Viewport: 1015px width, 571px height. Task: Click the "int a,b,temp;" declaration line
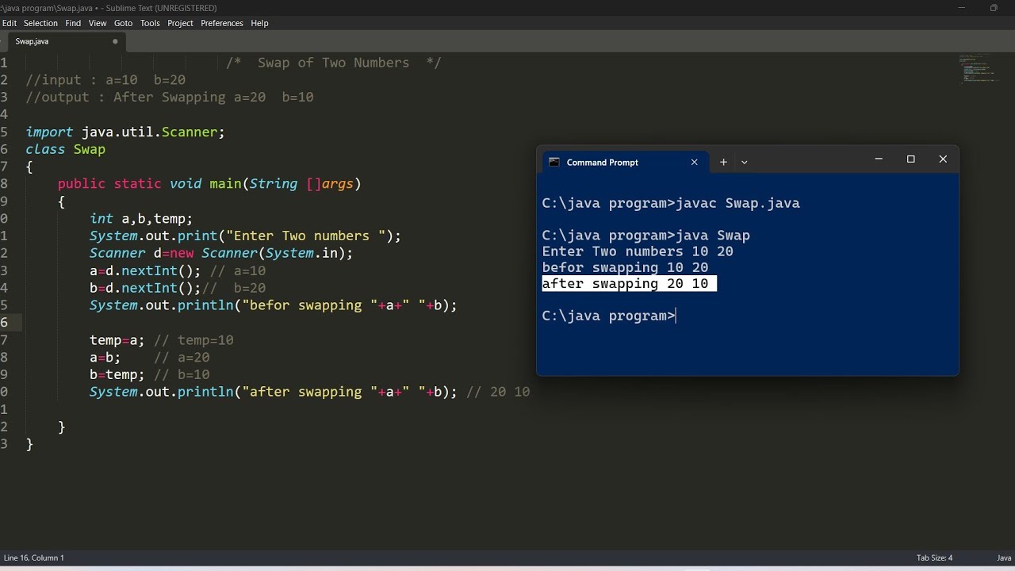141,218
